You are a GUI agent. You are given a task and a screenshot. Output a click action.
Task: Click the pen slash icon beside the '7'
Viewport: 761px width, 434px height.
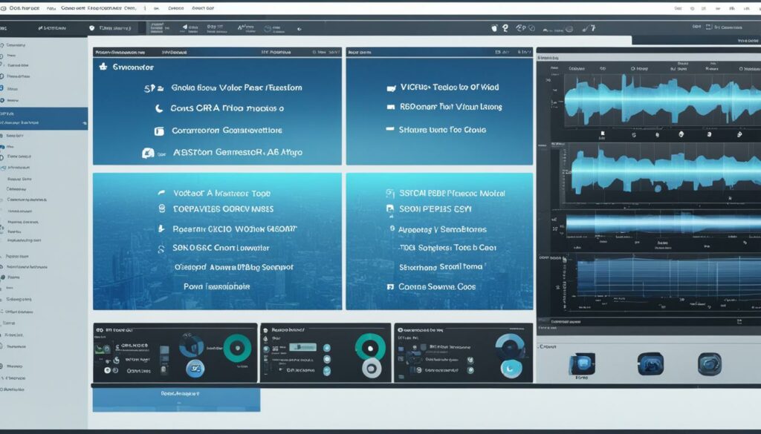(586, 29)
